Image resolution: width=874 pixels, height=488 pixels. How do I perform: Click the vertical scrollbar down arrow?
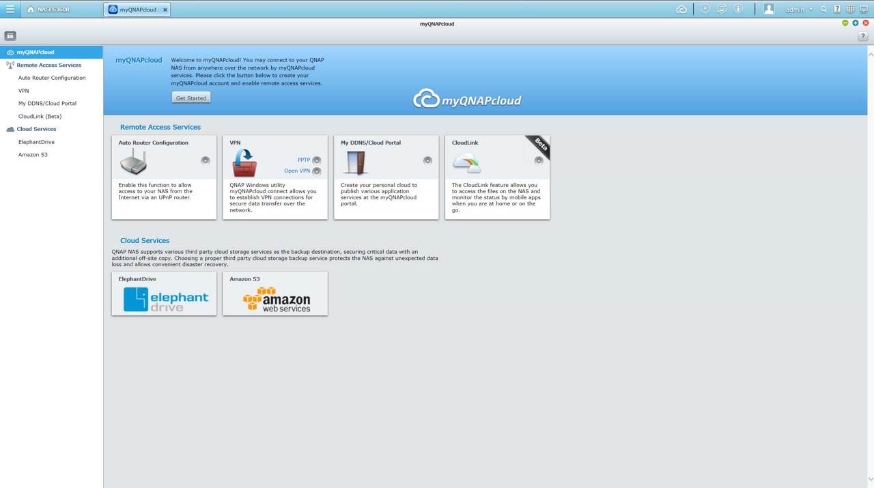[x=871, y=480]
